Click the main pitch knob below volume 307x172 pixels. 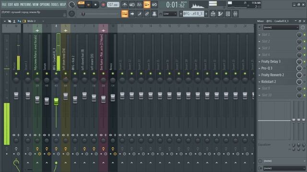pos(71,13)
